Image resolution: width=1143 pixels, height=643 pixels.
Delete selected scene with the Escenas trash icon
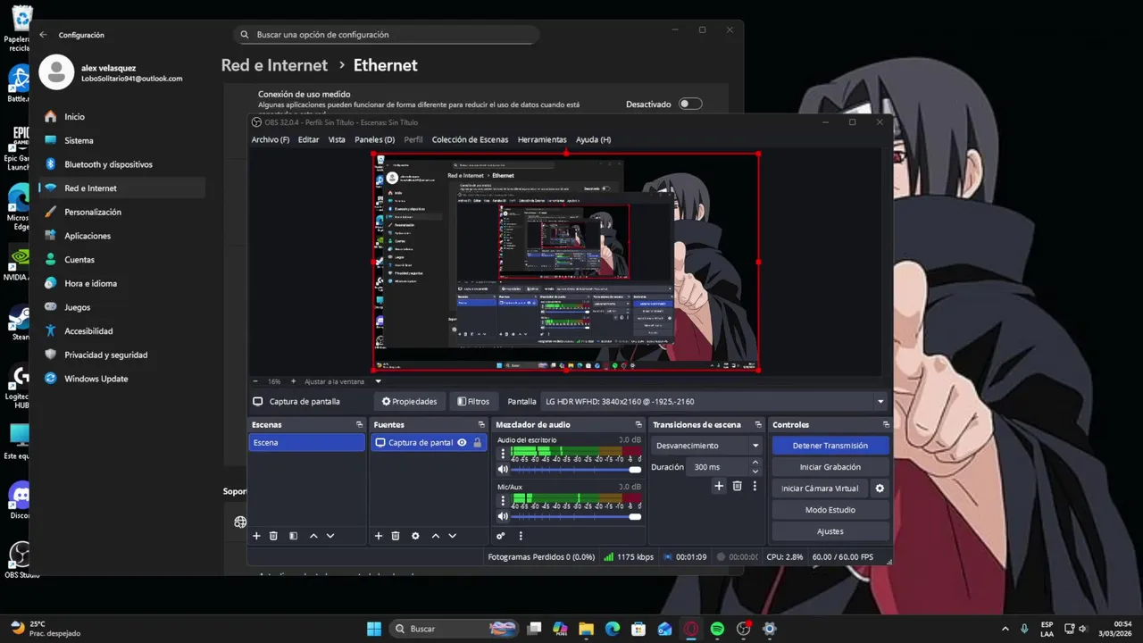[x=273, y=536]
